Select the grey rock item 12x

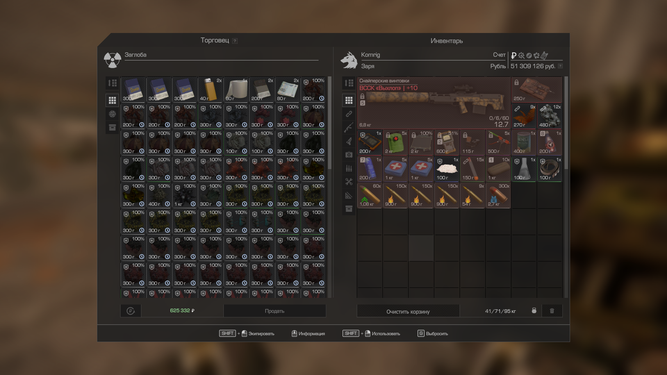pyautogui.click(x=550, y=116)
